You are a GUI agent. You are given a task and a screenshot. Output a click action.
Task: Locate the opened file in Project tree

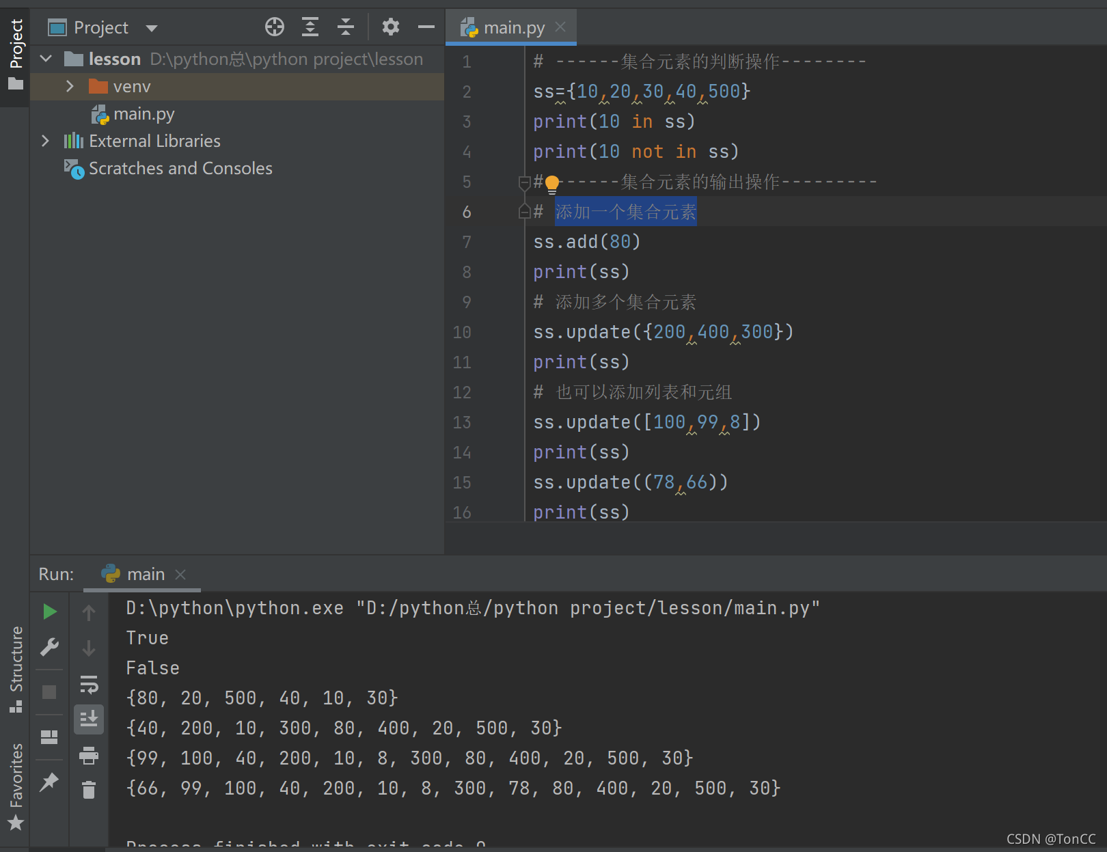point(275,27)
